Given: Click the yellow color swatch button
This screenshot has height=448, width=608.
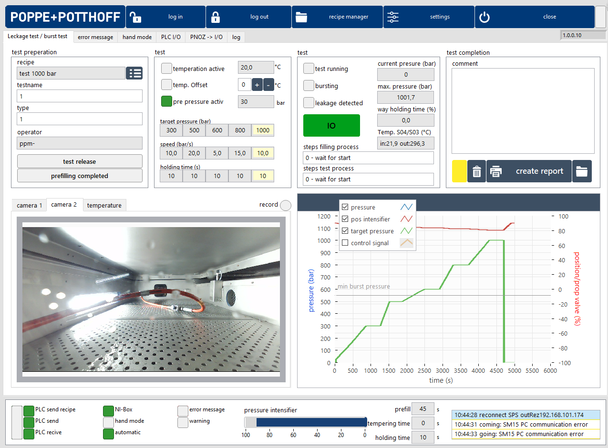Looking at the screenshot, I should (459, 171).
